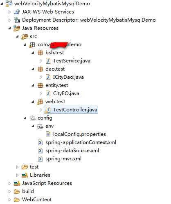Viewport: 171px width, 204px height.
Task: Expand the WebContent folder
Action: [x=9, y=200]
